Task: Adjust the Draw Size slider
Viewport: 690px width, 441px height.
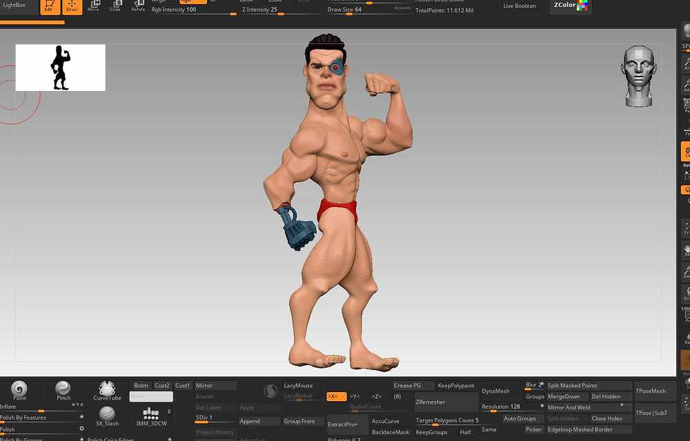Action: click(370, 10)
